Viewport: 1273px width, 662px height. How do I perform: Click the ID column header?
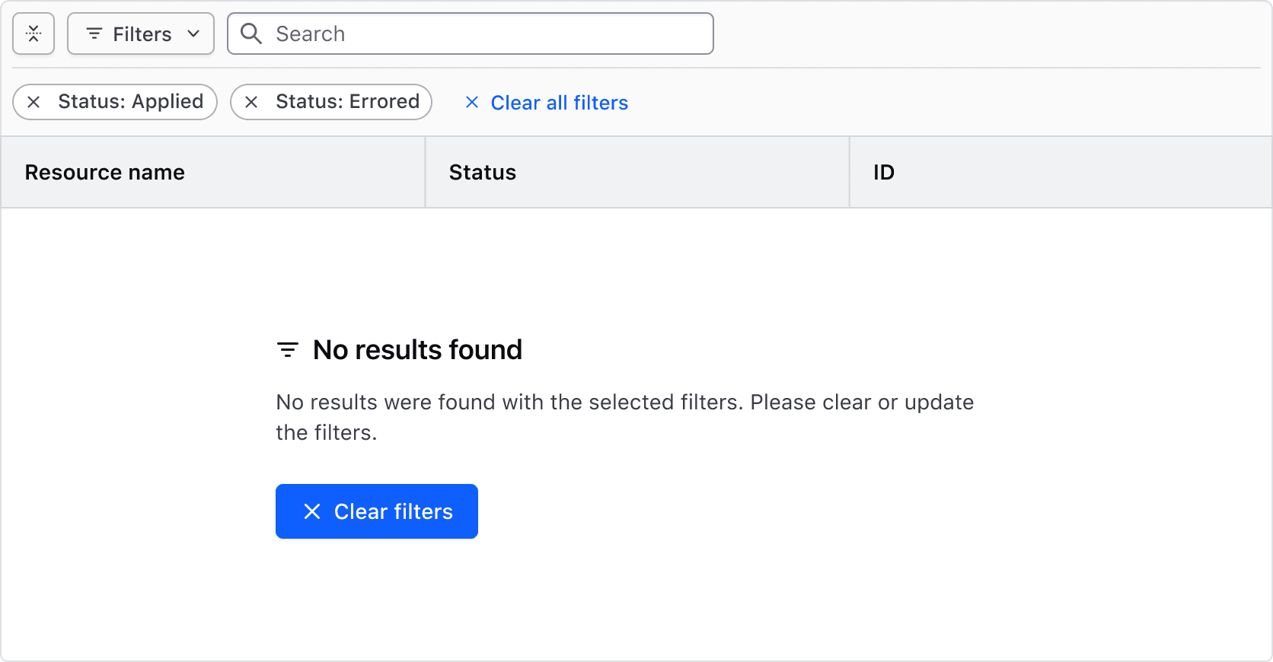884,172
